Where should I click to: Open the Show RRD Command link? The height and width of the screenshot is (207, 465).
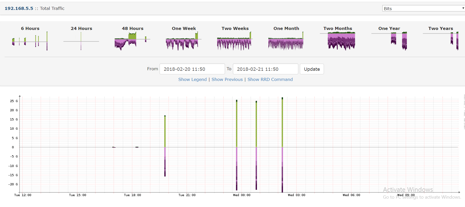(270, 79)
